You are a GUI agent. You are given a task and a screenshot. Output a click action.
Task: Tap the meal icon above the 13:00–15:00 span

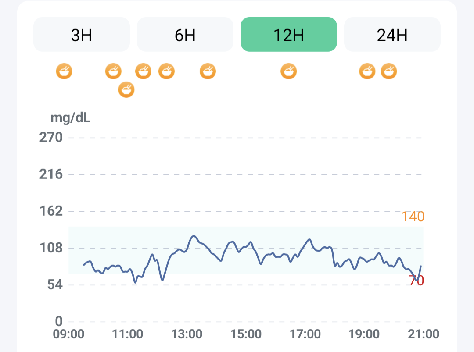[x=208, y=71]
